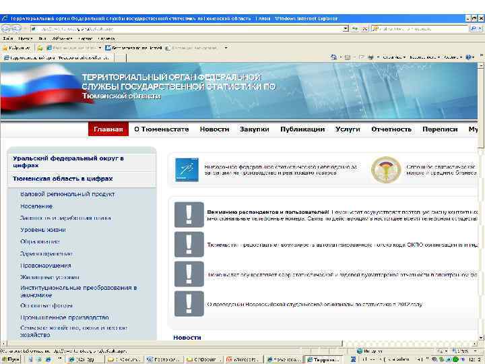Open the Справка menu
Viewport: 485px width, 364px height.
[x=106, y=38]
